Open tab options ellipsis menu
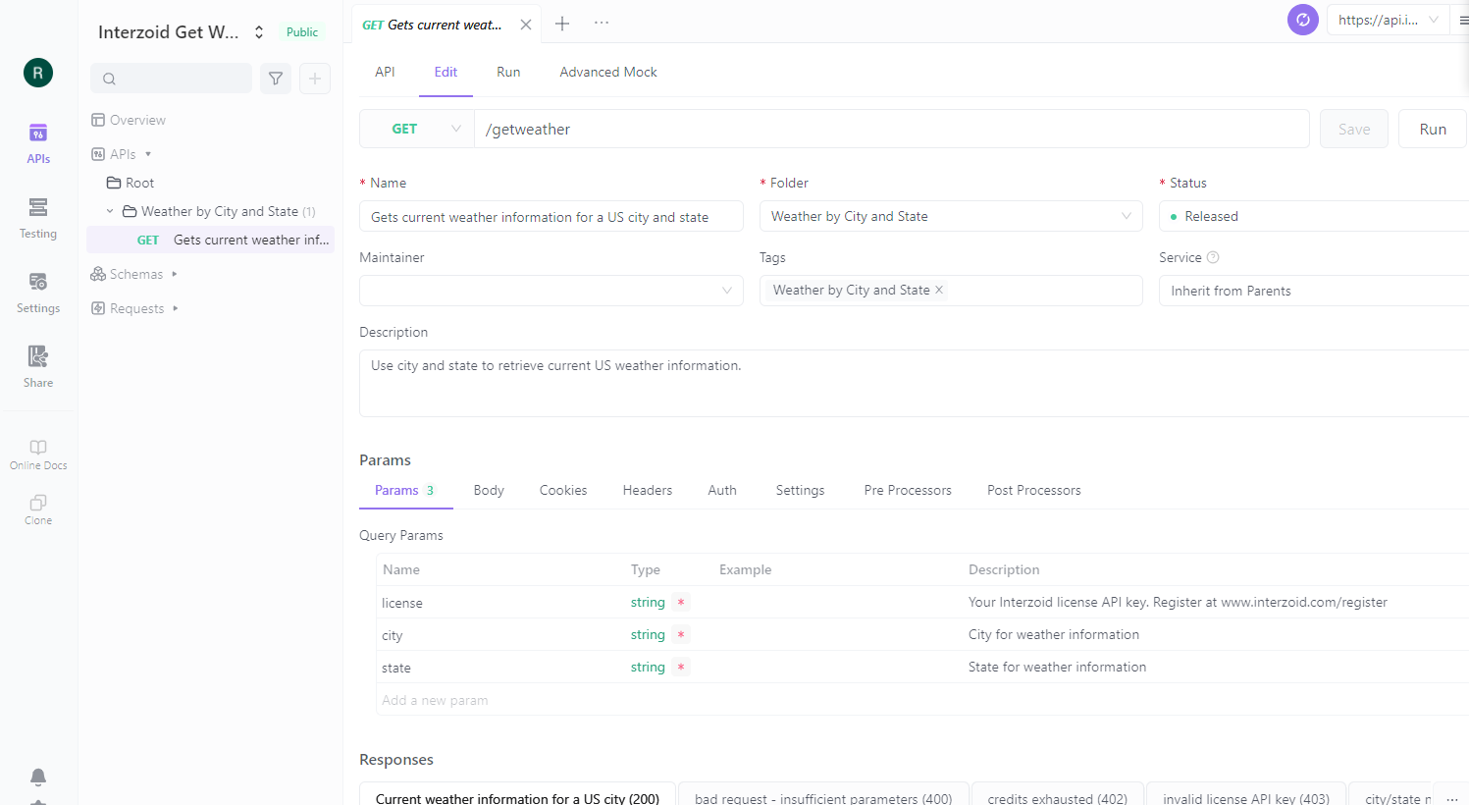This screenshot has width=1469, height=805. point(602,23)
